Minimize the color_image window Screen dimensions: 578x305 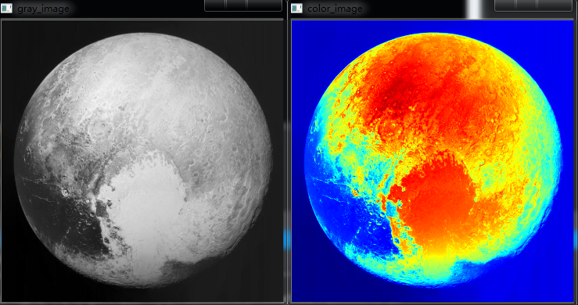click(x=505, y=5)
